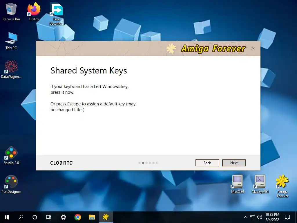This screenshot has height=223, width=297.
Task: Open File Explorer from the taskbar
Action: 92,217
